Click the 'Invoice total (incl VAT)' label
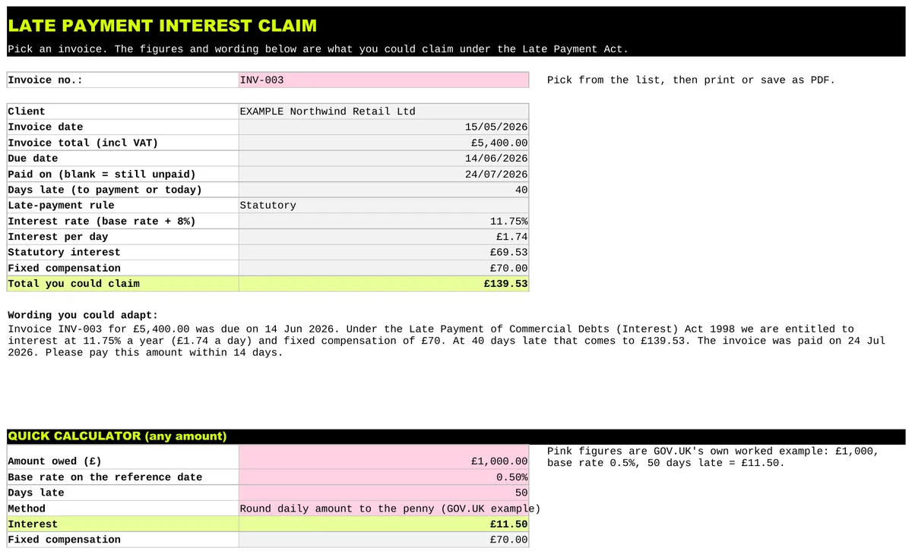912x554 pixels. (x=83, y=143)
